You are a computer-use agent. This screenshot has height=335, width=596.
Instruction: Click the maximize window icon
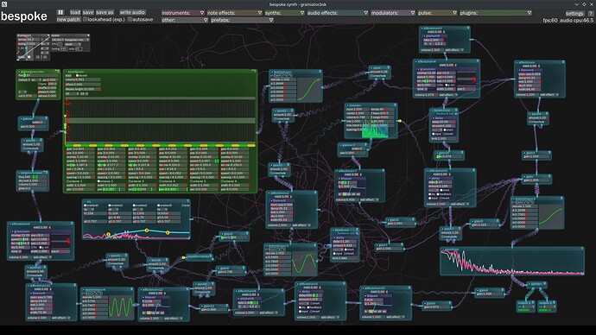(x=584, y=4)
